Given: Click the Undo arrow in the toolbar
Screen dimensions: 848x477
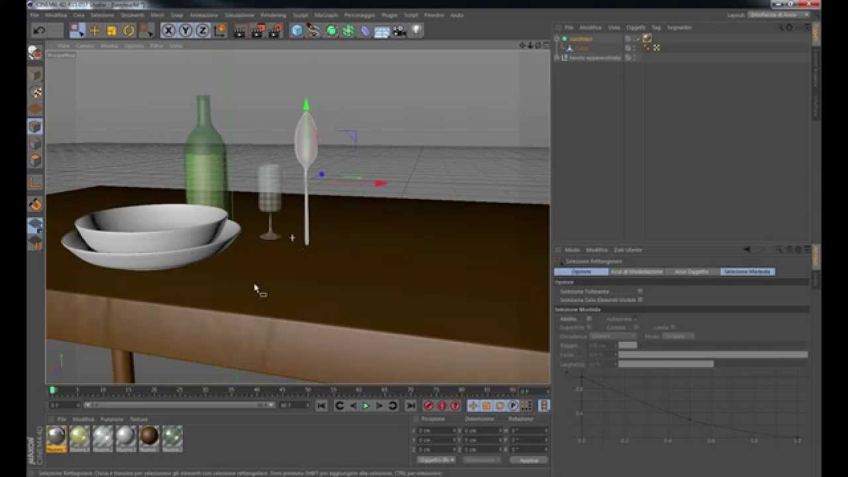Looking at the screenshot, I should 39,30.
